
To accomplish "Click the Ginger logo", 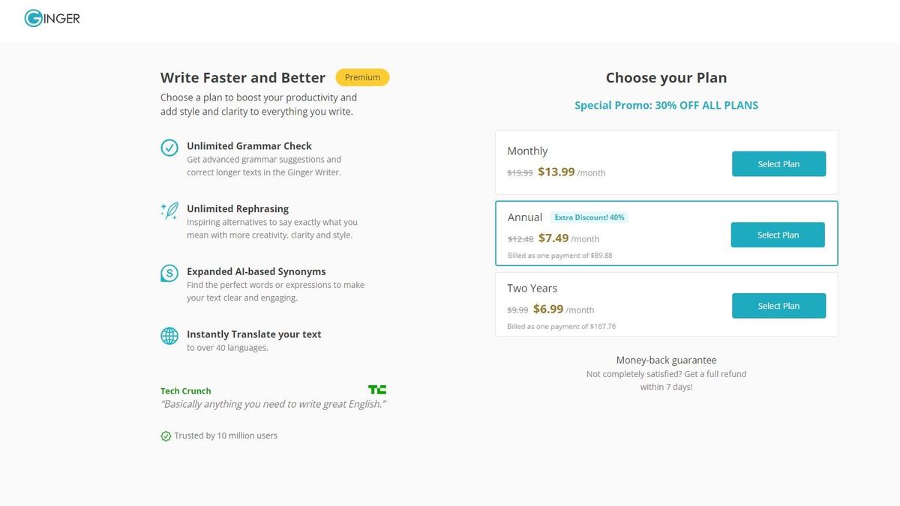I will pos(51,17).
